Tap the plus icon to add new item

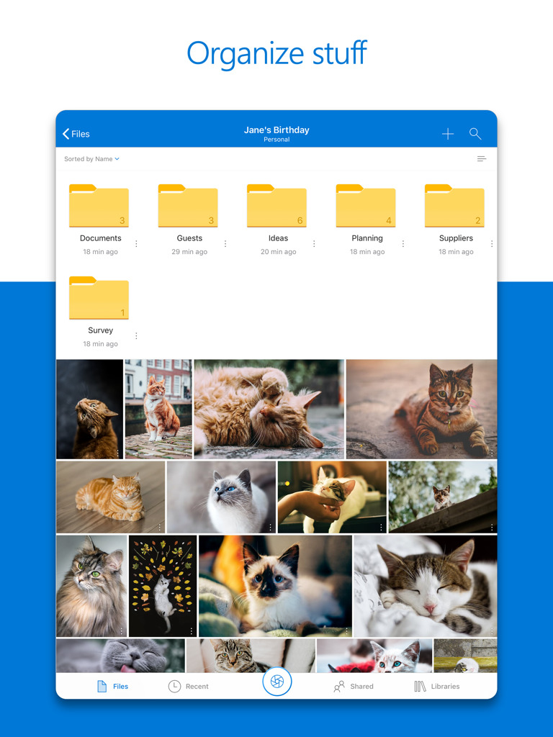tap(448, 134)
